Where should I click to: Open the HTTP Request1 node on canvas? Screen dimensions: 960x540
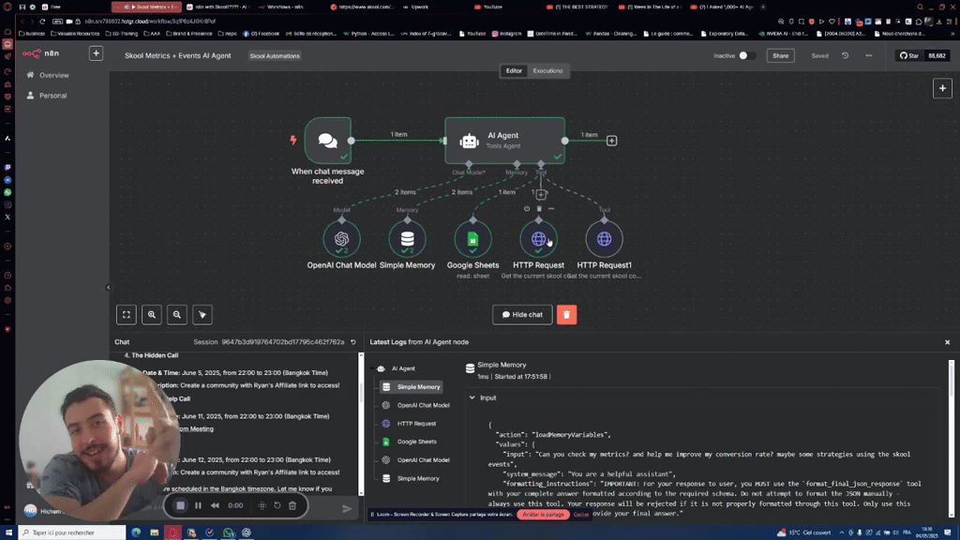605,239
